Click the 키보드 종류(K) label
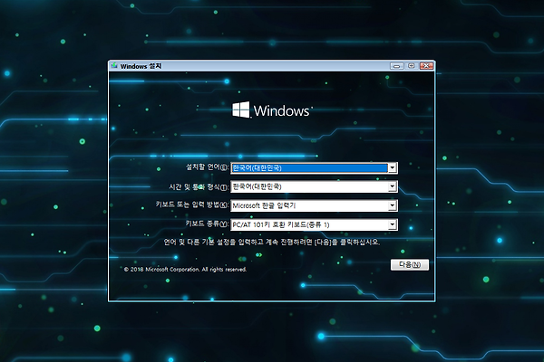The image size is (544, 362). click(x=205, y=224)
